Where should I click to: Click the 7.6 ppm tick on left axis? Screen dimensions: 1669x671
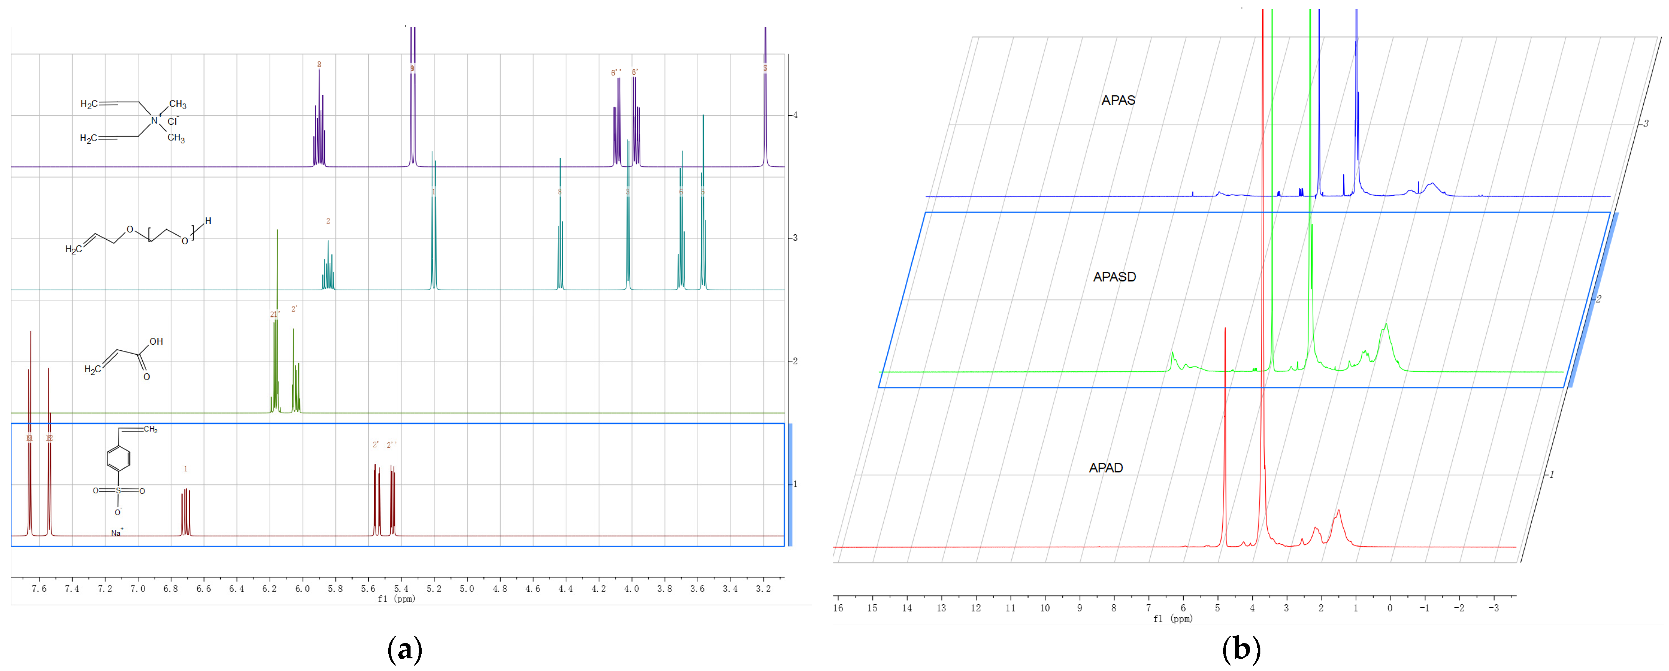(x=40, y=589)
